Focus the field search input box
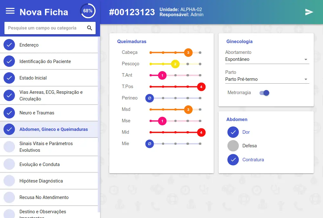The image size is (323, 218). point(44,28)
